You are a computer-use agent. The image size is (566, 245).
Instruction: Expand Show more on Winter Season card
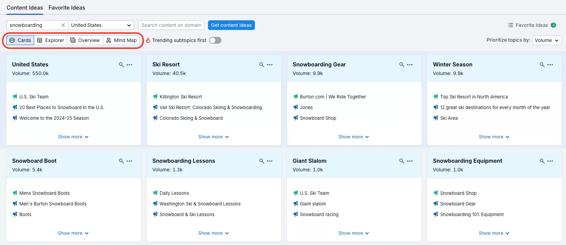point(494,137)
